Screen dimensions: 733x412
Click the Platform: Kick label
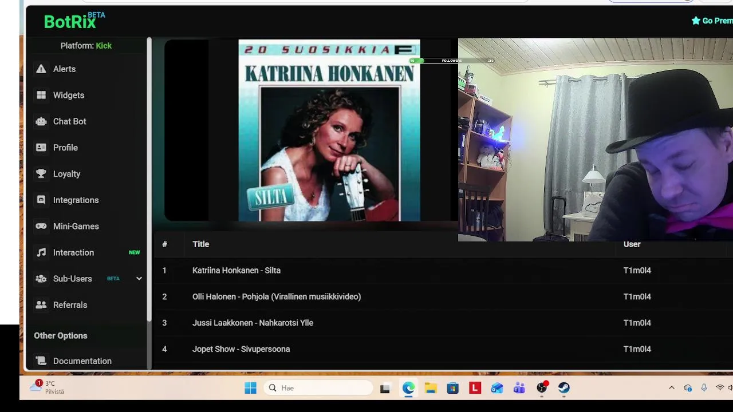click(x=86, y=46)
